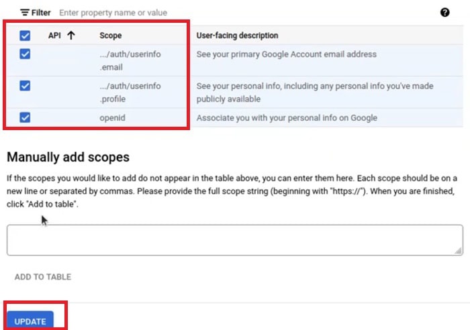Image resolution: width=470 pixels, height=330 pixels.
Task: Click the User-facing description column header
Action: click(237, 36)
